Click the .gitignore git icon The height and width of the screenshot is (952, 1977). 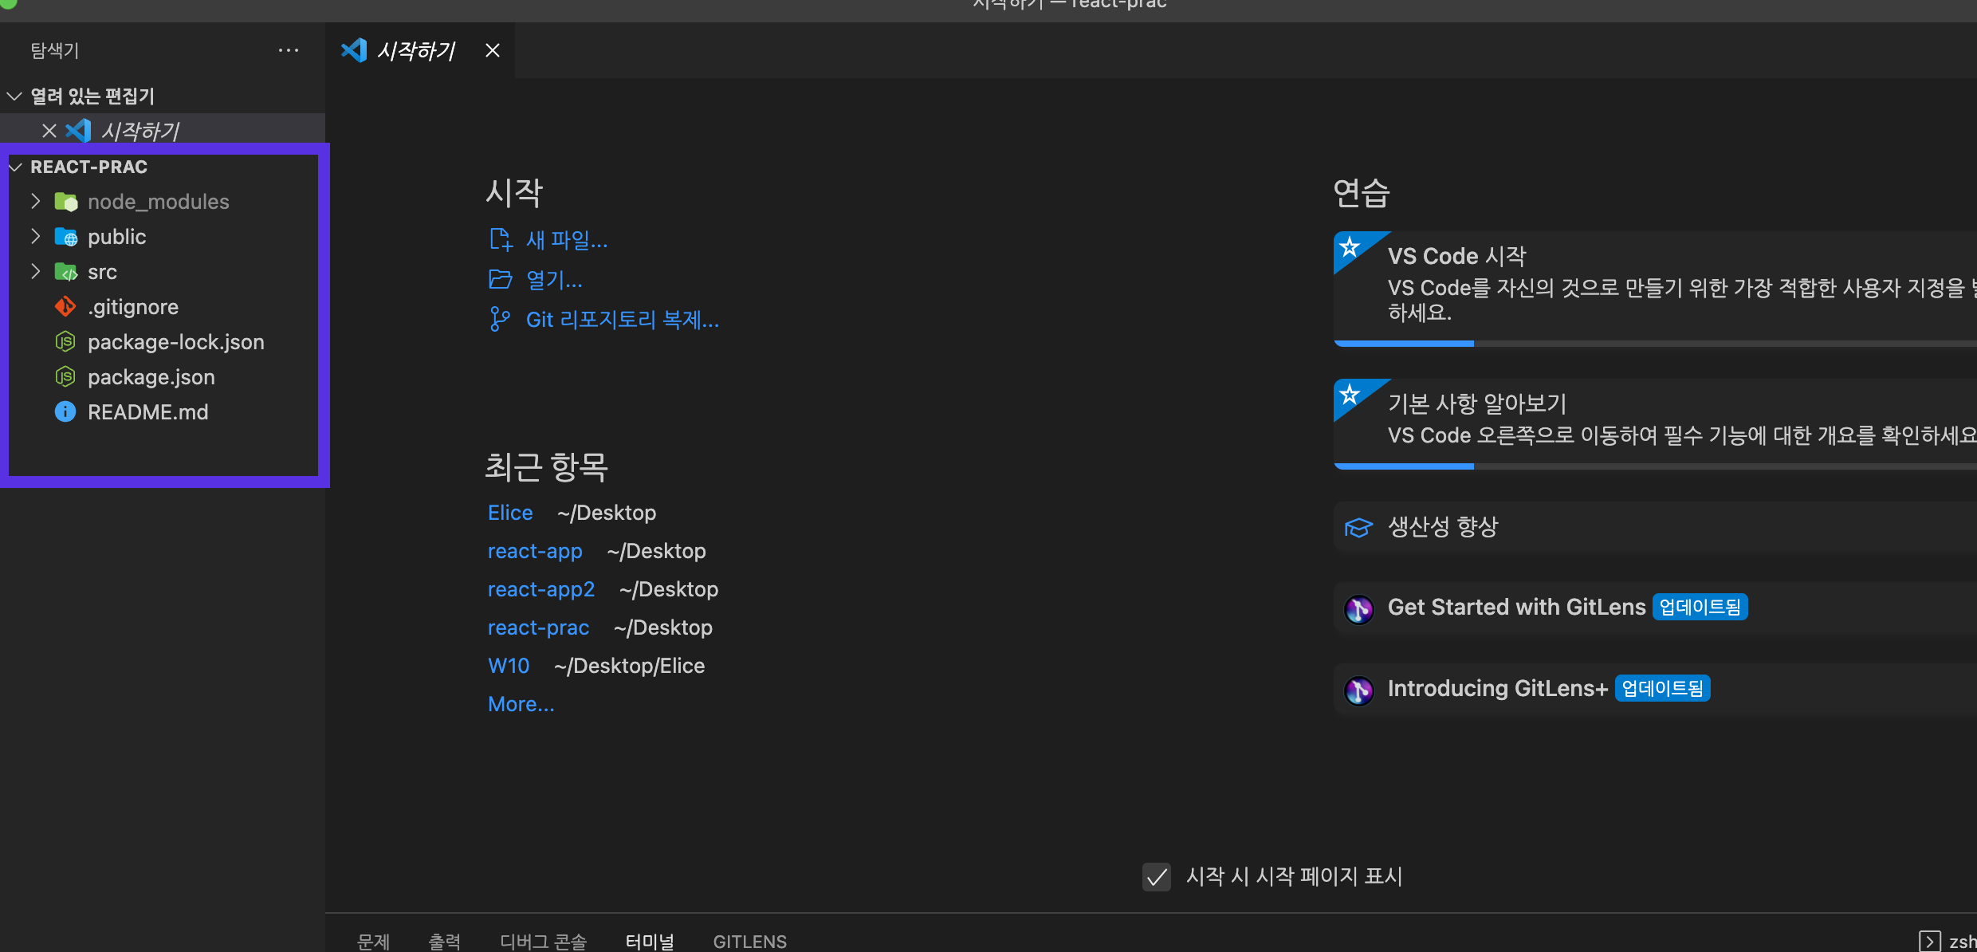pos(65,307)
